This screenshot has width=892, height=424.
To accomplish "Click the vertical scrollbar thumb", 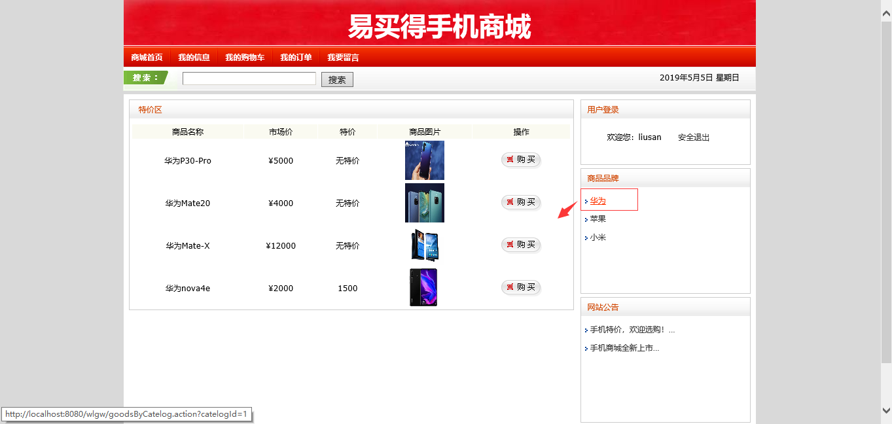I will click(886, 192).
